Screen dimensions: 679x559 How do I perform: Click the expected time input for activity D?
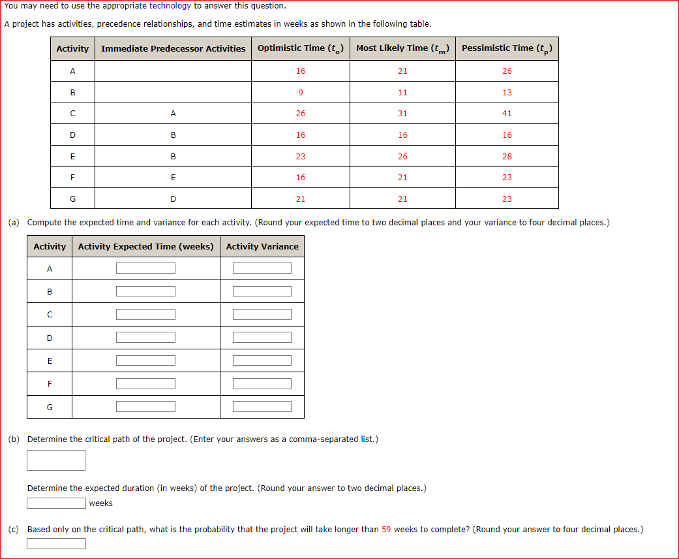[145, 337]
